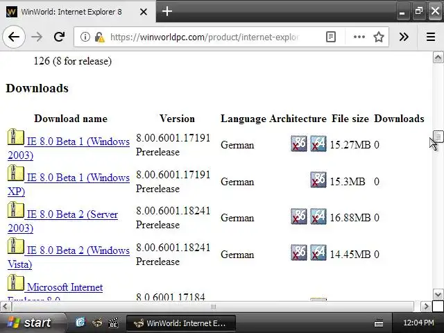The image size is (444, 333).
Task: Show site information via the info icon
Action: point(85,37)
